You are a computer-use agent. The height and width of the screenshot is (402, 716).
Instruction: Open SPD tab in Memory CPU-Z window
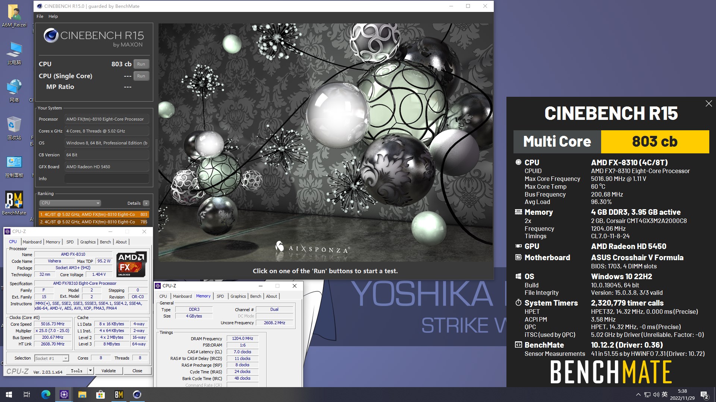coord(220,296)
